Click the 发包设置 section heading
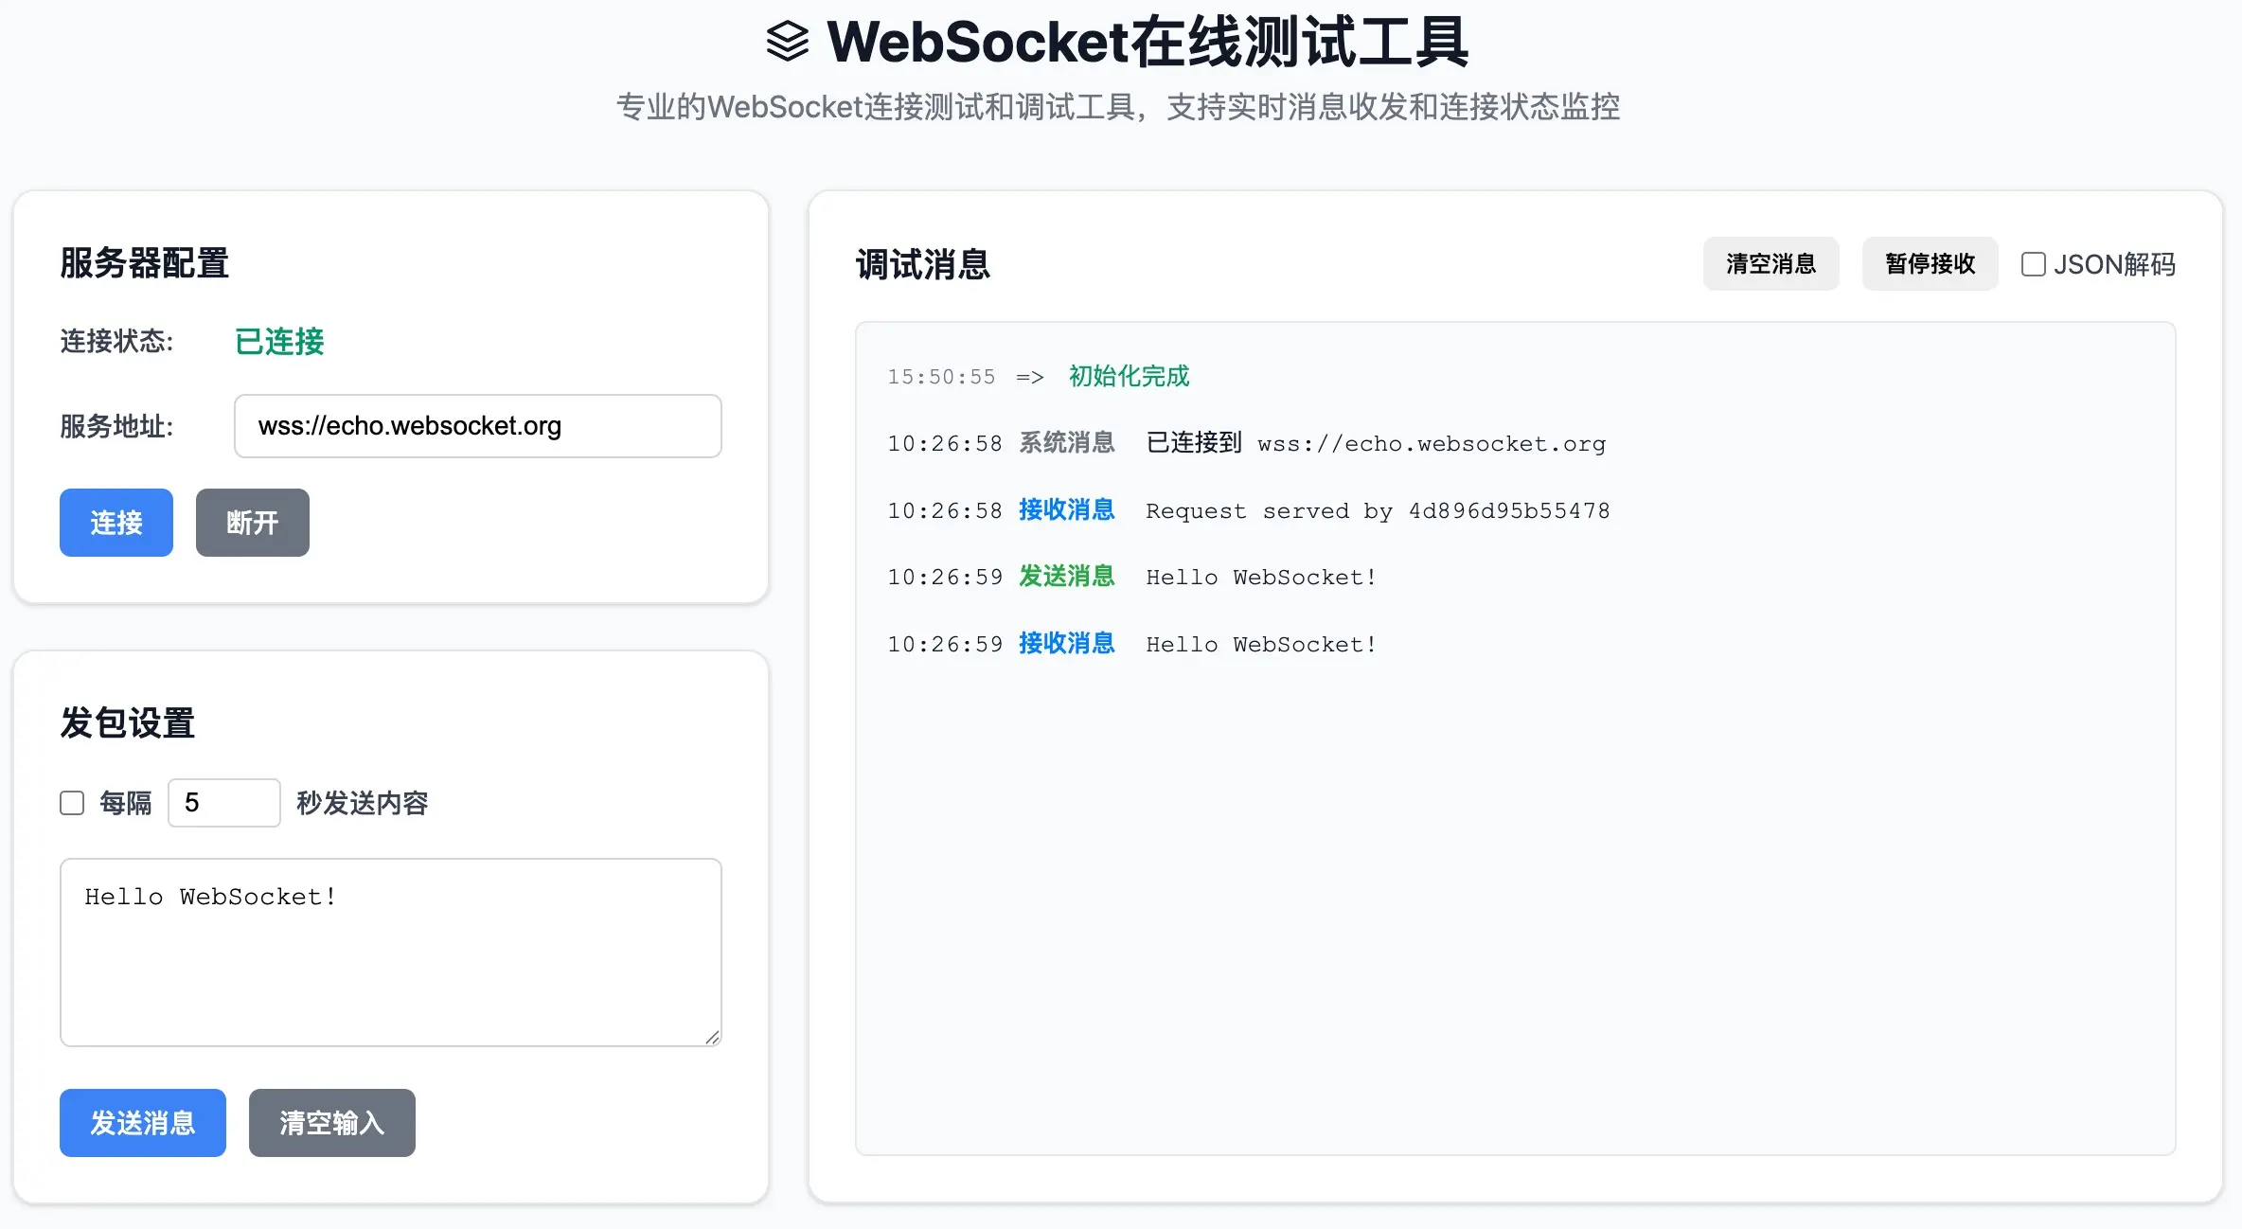 pyautogui.click(x=127, y=722)
